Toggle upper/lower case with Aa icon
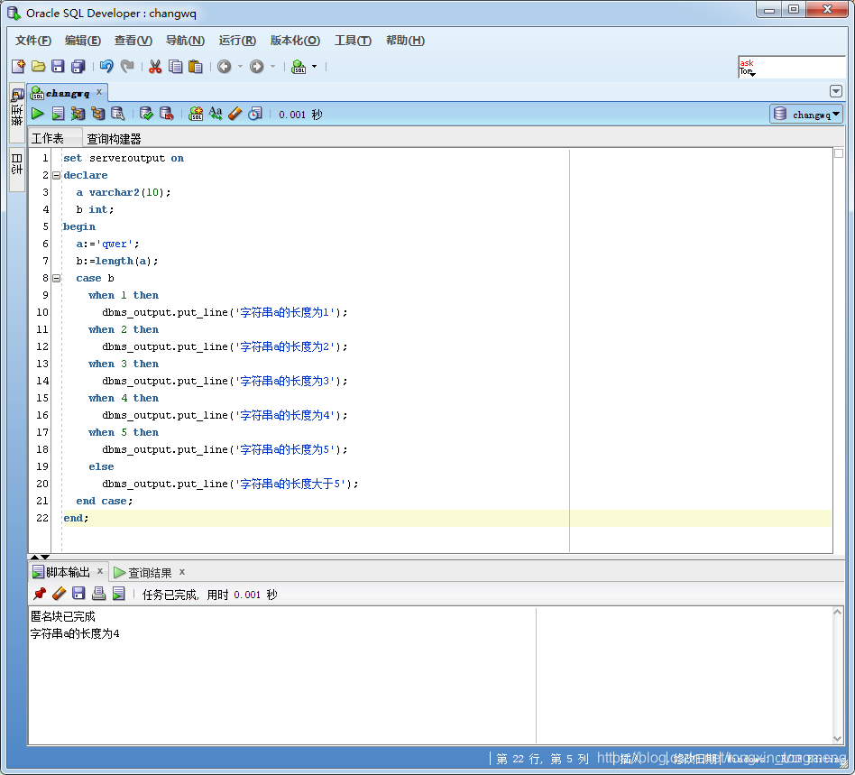The width and height of the screenshot is (855, 775). click(x=216, y=113)
